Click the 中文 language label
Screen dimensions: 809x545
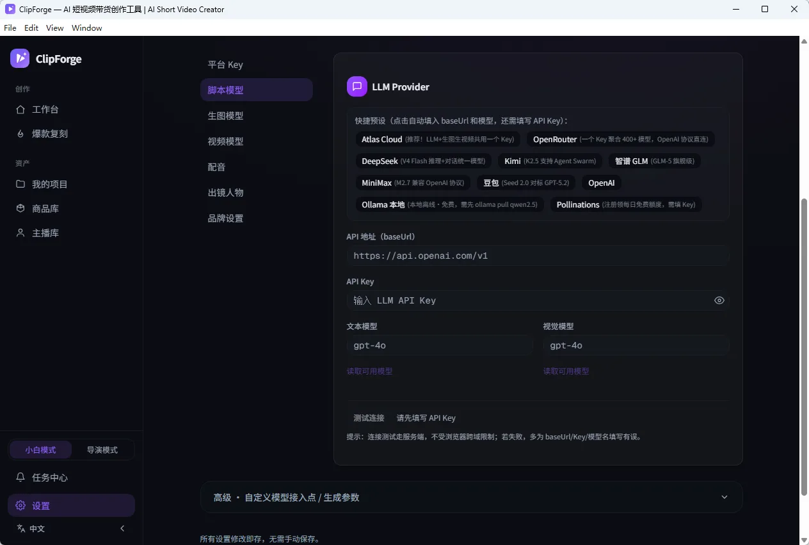click(37, 528)
